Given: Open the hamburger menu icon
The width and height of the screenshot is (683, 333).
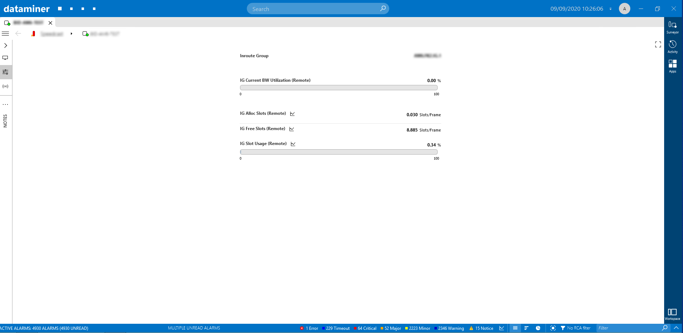Looking at the screenshot, I should tap(5, 34).
